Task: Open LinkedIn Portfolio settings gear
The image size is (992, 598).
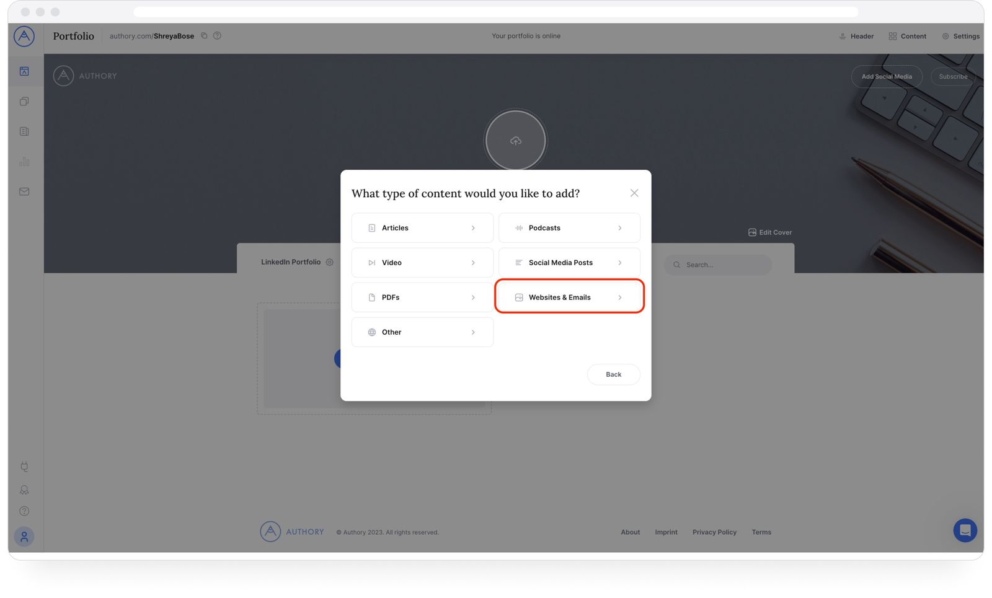Action: pos(329,262)
